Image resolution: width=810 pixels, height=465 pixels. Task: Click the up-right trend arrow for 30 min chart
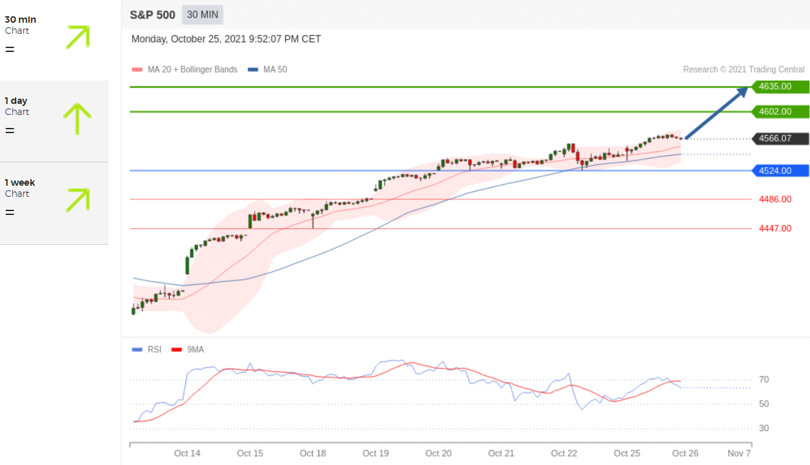[77, 37]
